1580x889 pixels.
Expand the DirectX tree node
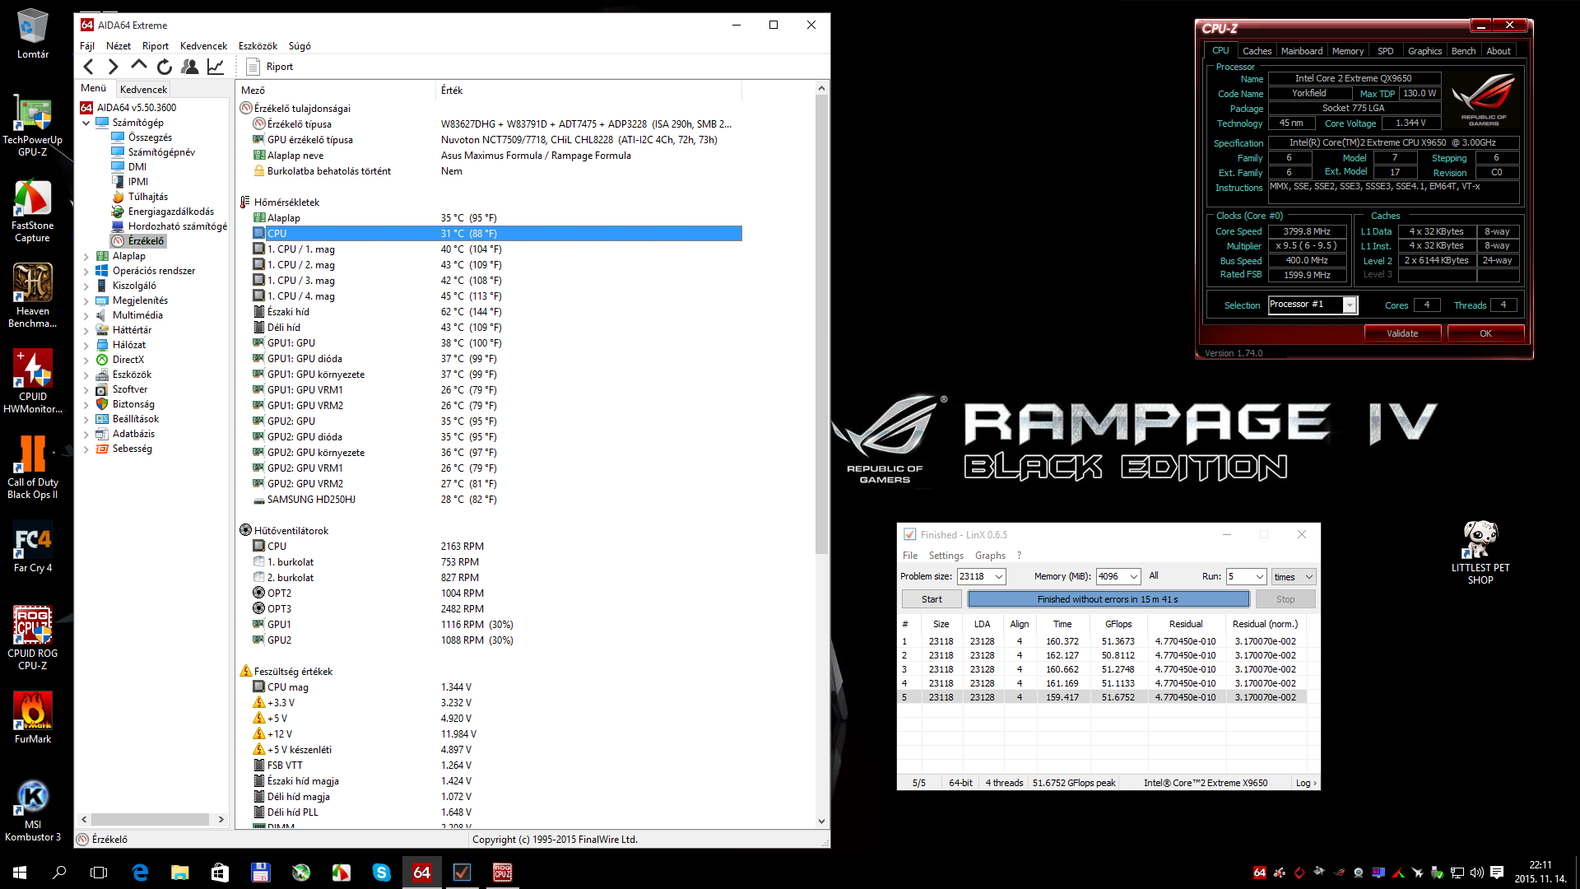(86, 360)
